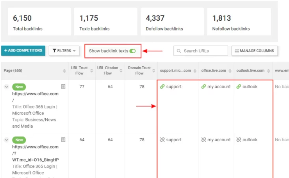Viewport: 289px width, 178px height.
Task: Expand the second office.com row chevron
Action: (x=7, y=140)
